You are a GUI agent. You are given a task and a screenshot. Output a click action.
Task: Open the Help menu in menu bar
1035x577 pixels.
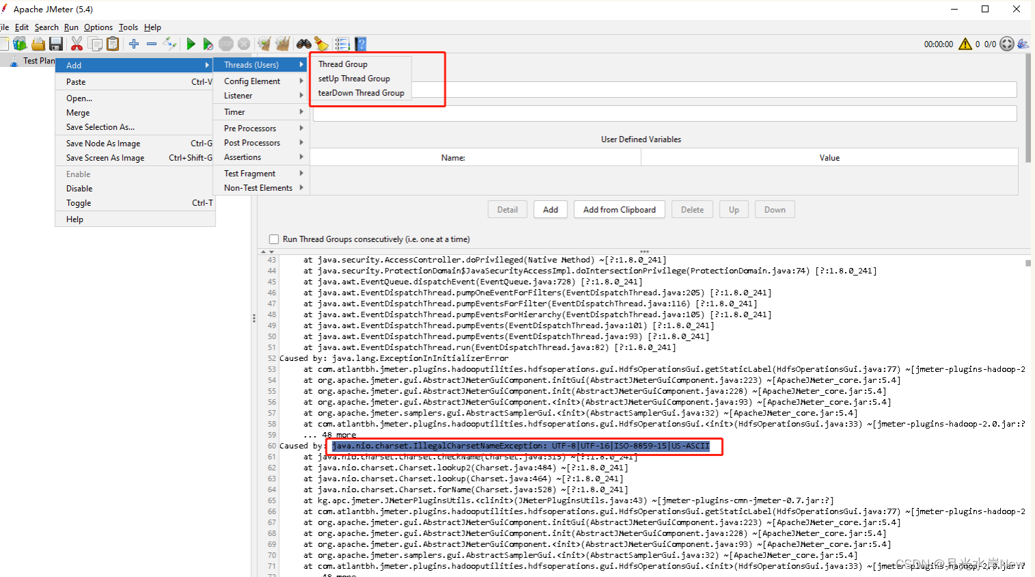click(152, 27)
